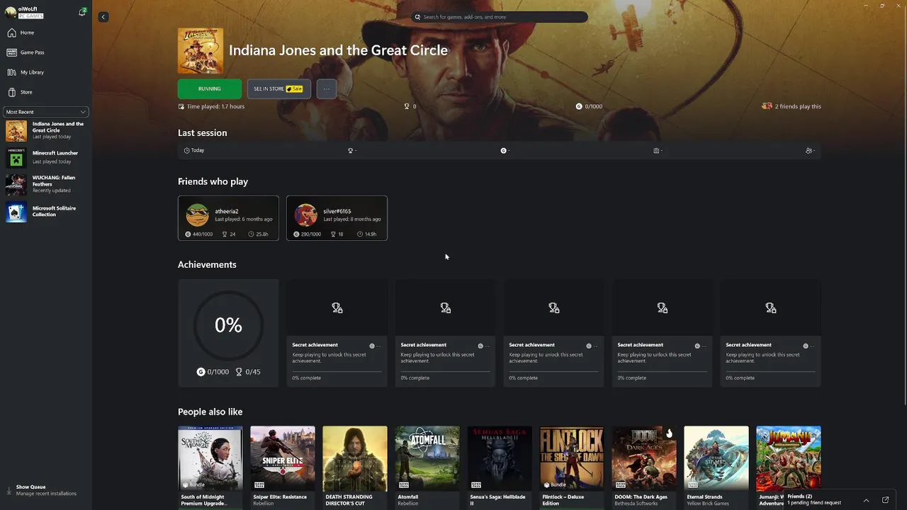The image size is (907, 510).
Task: Click atheeria2's 25.8h playtime clock
Action: [258, 234]
